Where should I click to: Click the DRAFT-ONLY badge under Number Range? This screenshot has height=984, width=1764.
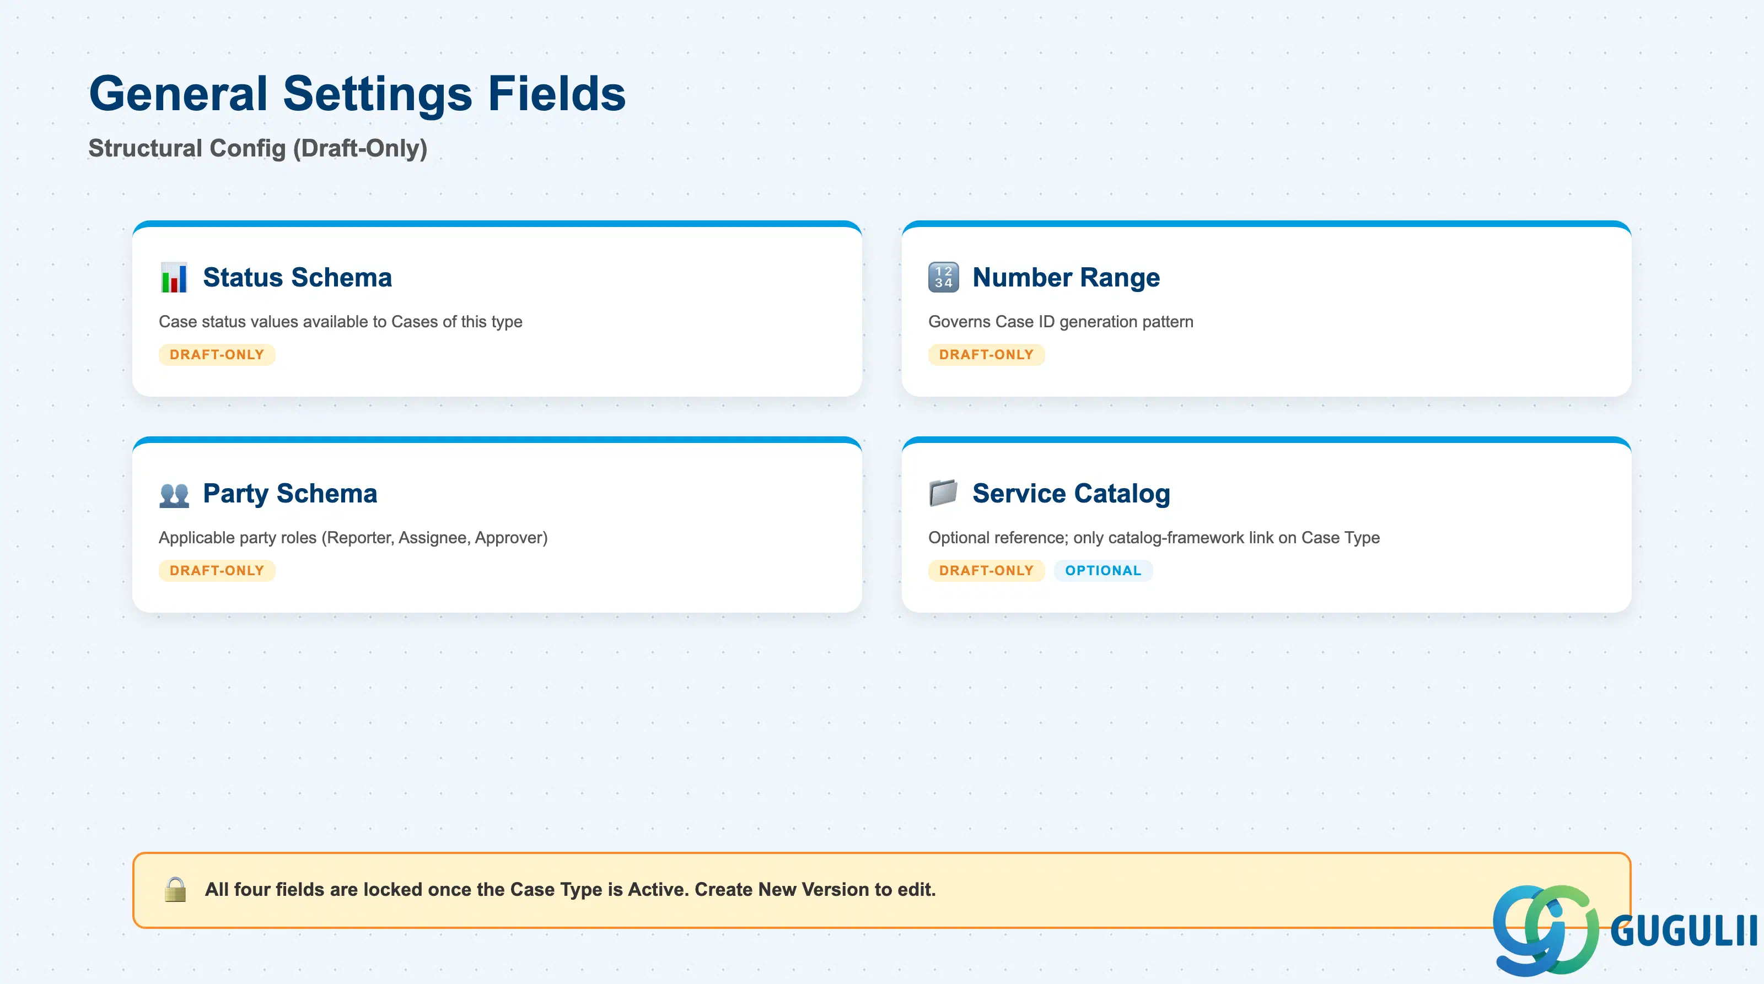pos(986,355)
